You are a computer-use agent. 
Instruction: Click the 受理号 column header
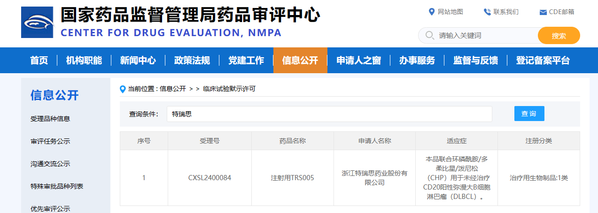[x=210, y=141]
